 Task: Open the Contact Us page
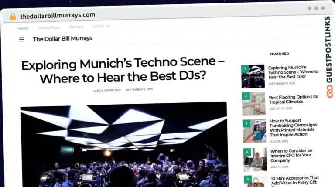[x=100, y=27]
